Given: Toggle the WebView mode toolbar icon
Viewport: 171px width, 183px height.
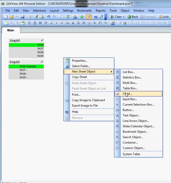Looking at the screenshot, I should [x=89, y=17].
